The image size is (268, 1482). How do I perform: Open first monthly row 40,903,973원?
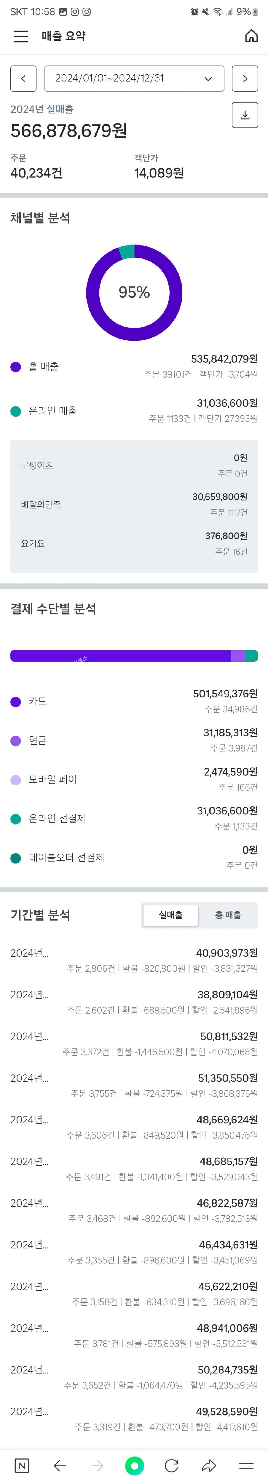134,960
